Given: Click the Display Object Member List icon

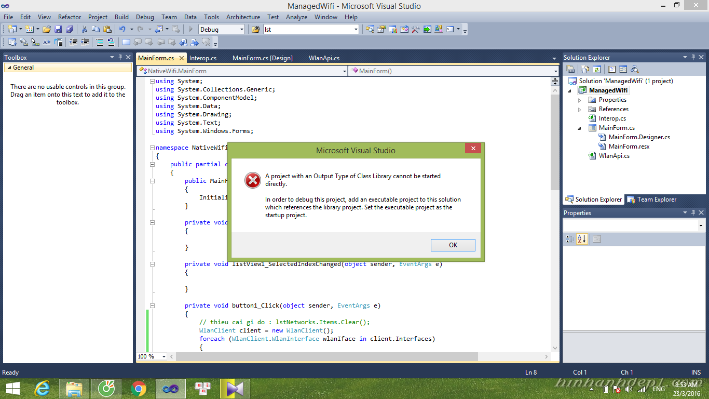Looking at the screenshot, I should point(12,43).
